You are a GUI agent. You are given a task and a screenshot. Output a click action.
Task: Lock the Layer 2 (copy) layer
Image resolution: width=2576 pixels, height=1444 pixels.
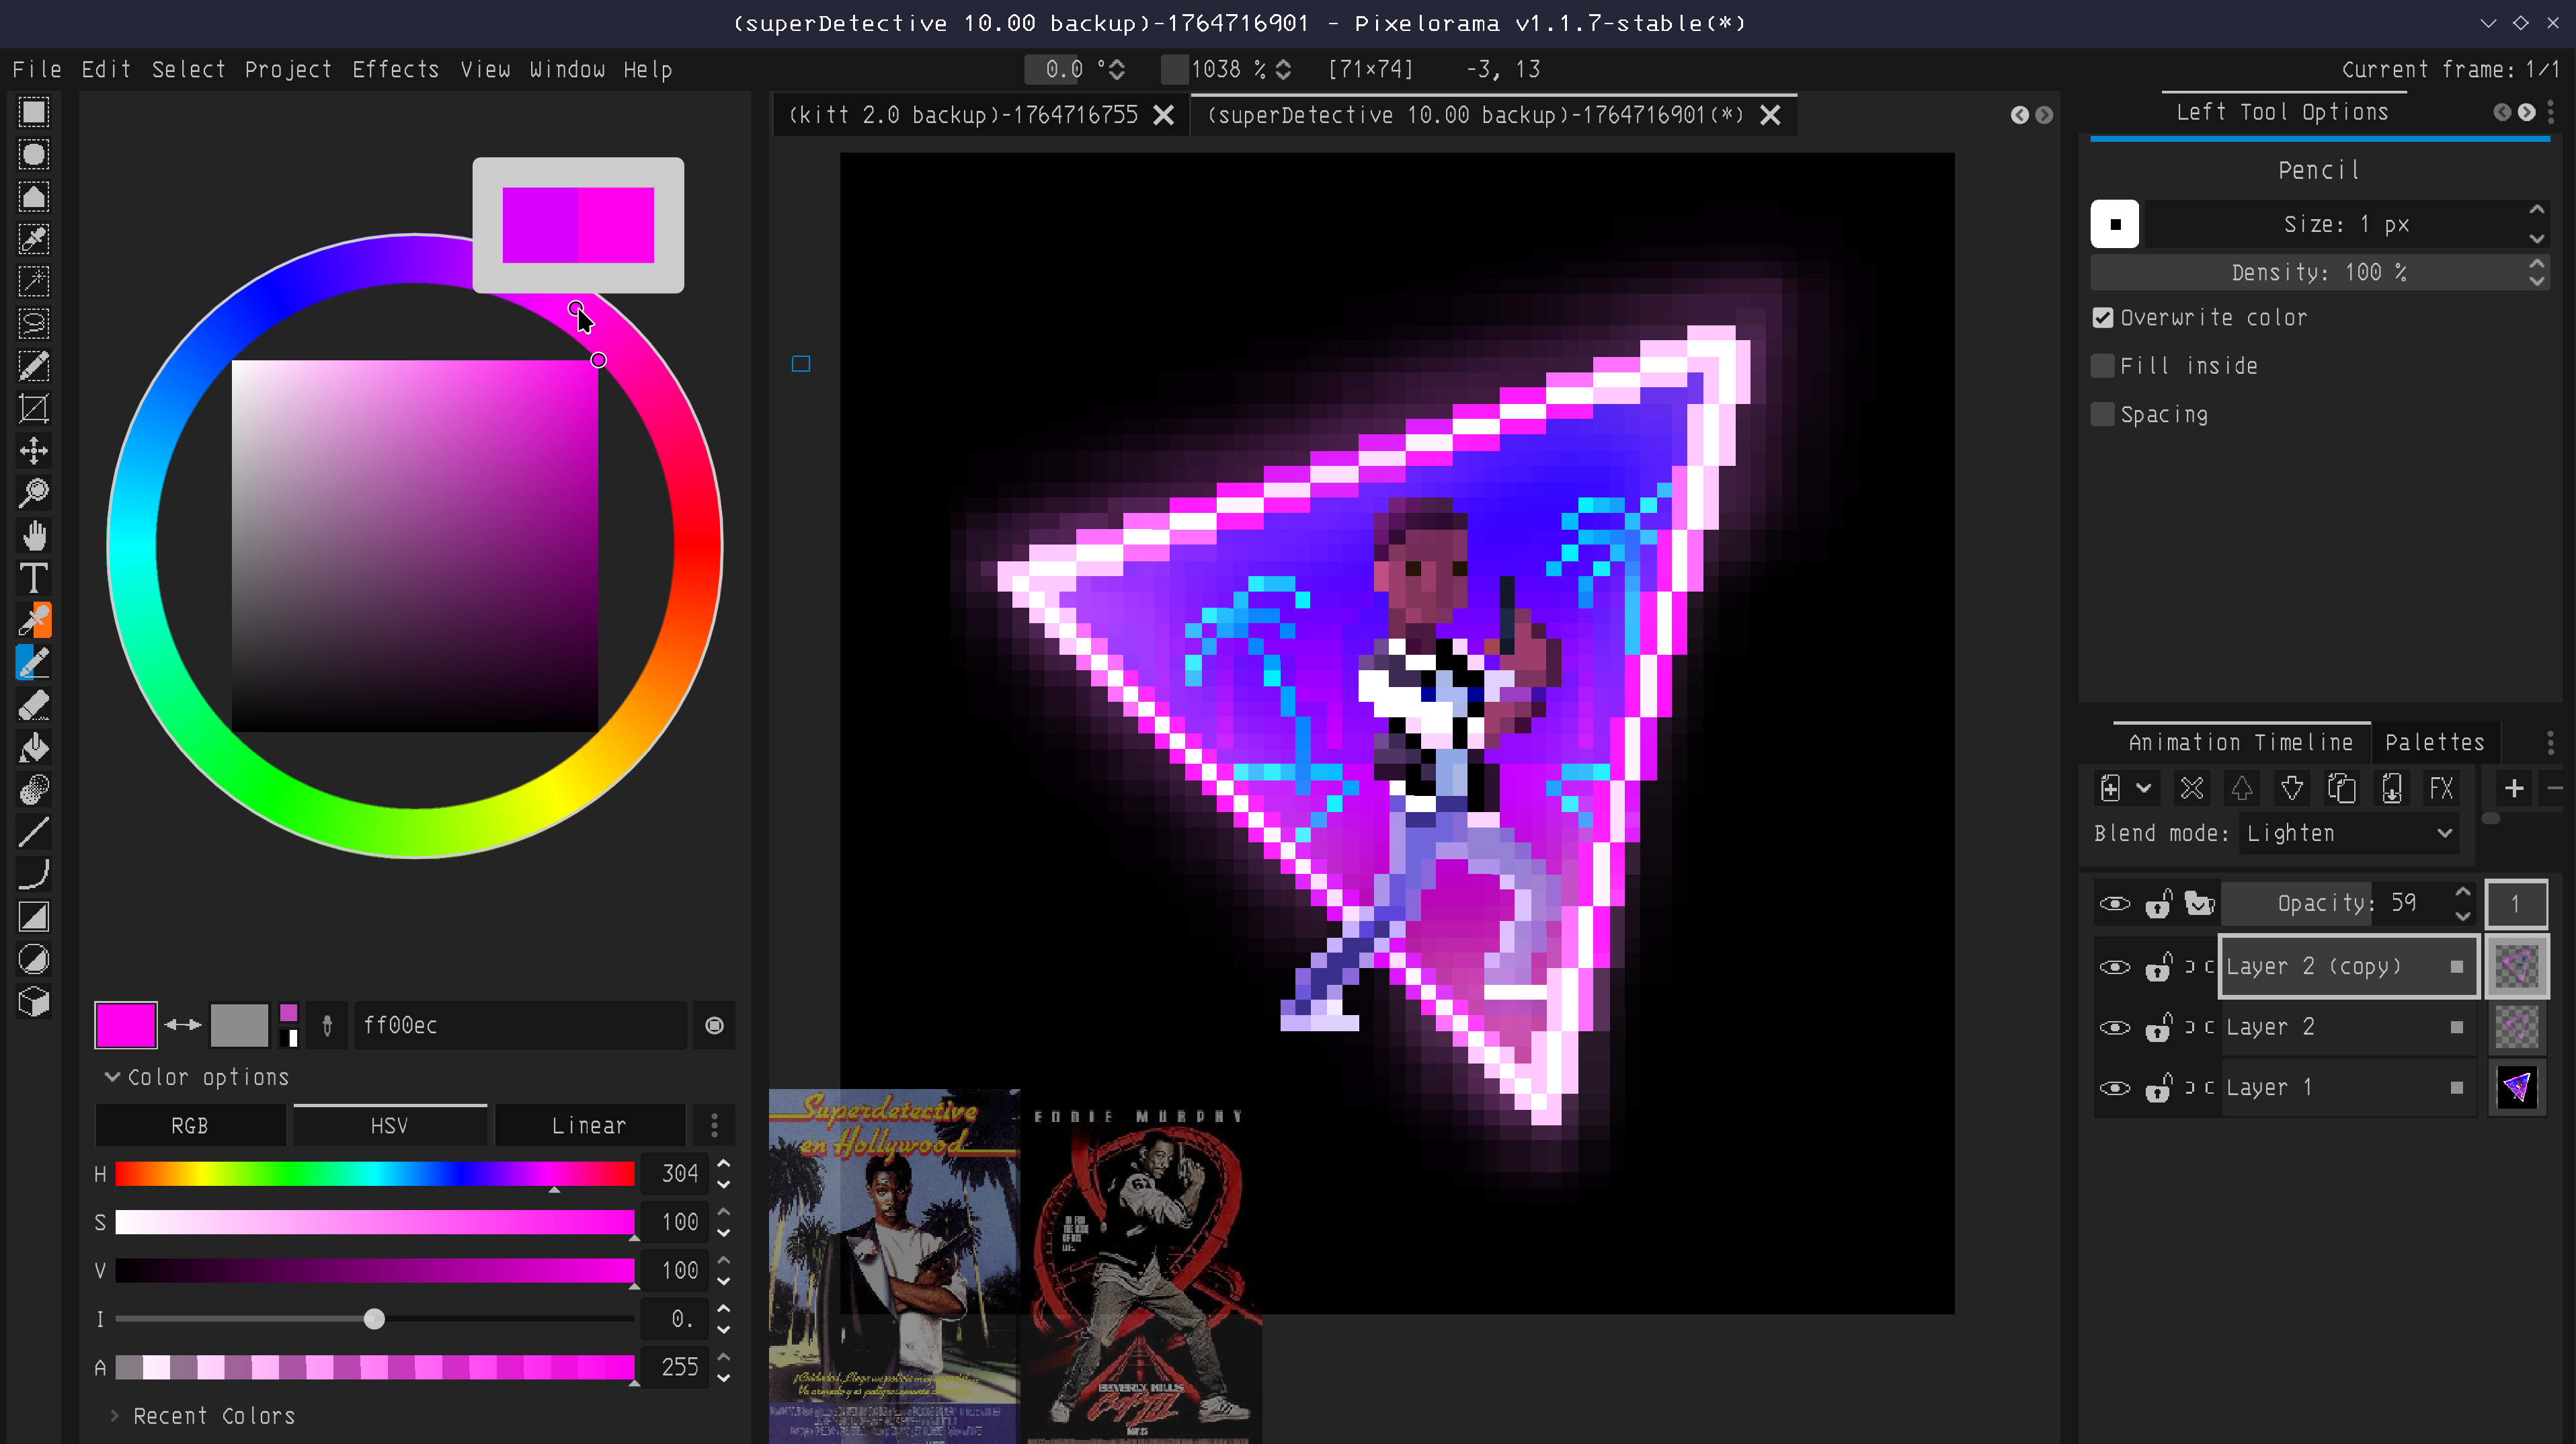tap(2158, 967)
